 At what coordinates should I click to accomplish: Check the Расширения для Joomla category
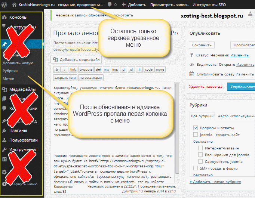[x=200, y=155]
